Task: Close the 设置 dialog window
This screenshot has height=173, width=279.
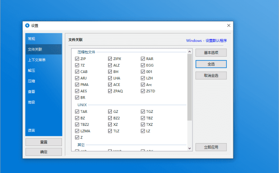Action: (x=229, y=25)
